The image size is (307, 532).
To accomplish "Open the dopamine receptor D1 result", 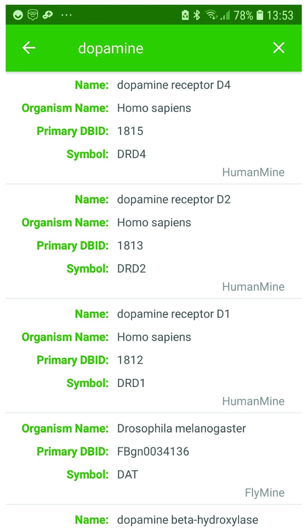I will pos(154,356).
